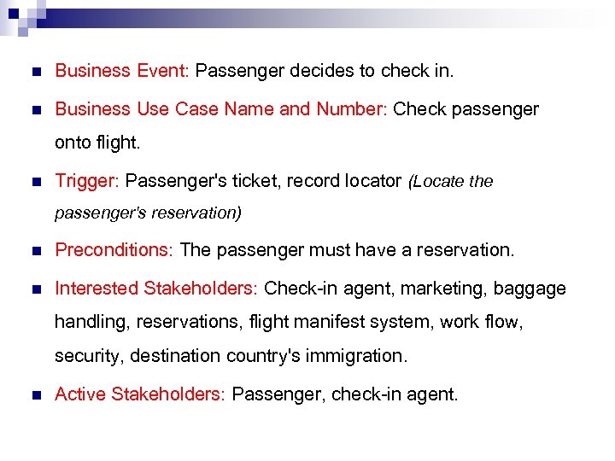
Task: Click 'The passenger must have a reservation.' text
Action: pos(348,250)
